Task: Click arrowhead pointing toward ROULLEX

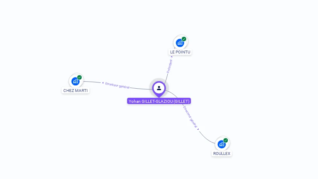Action: 198,129
